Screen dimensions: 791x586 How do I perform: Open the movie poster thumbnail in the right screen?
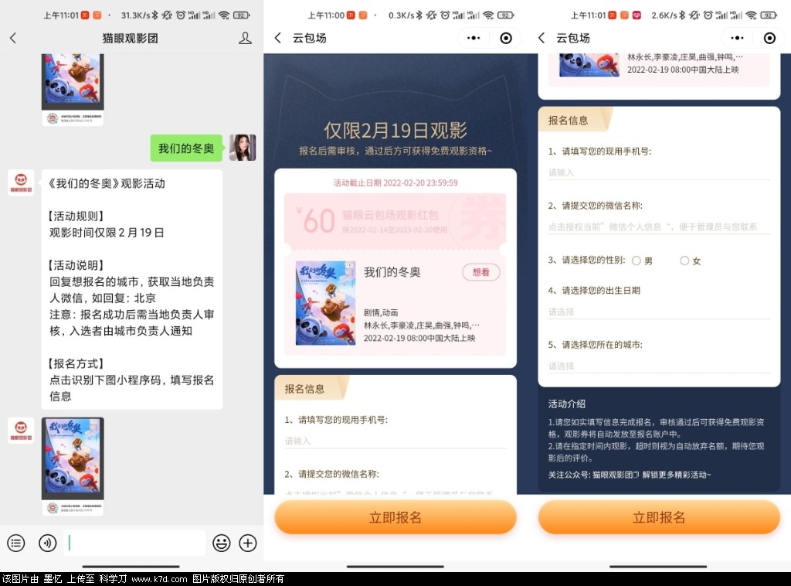click(589, 65)
